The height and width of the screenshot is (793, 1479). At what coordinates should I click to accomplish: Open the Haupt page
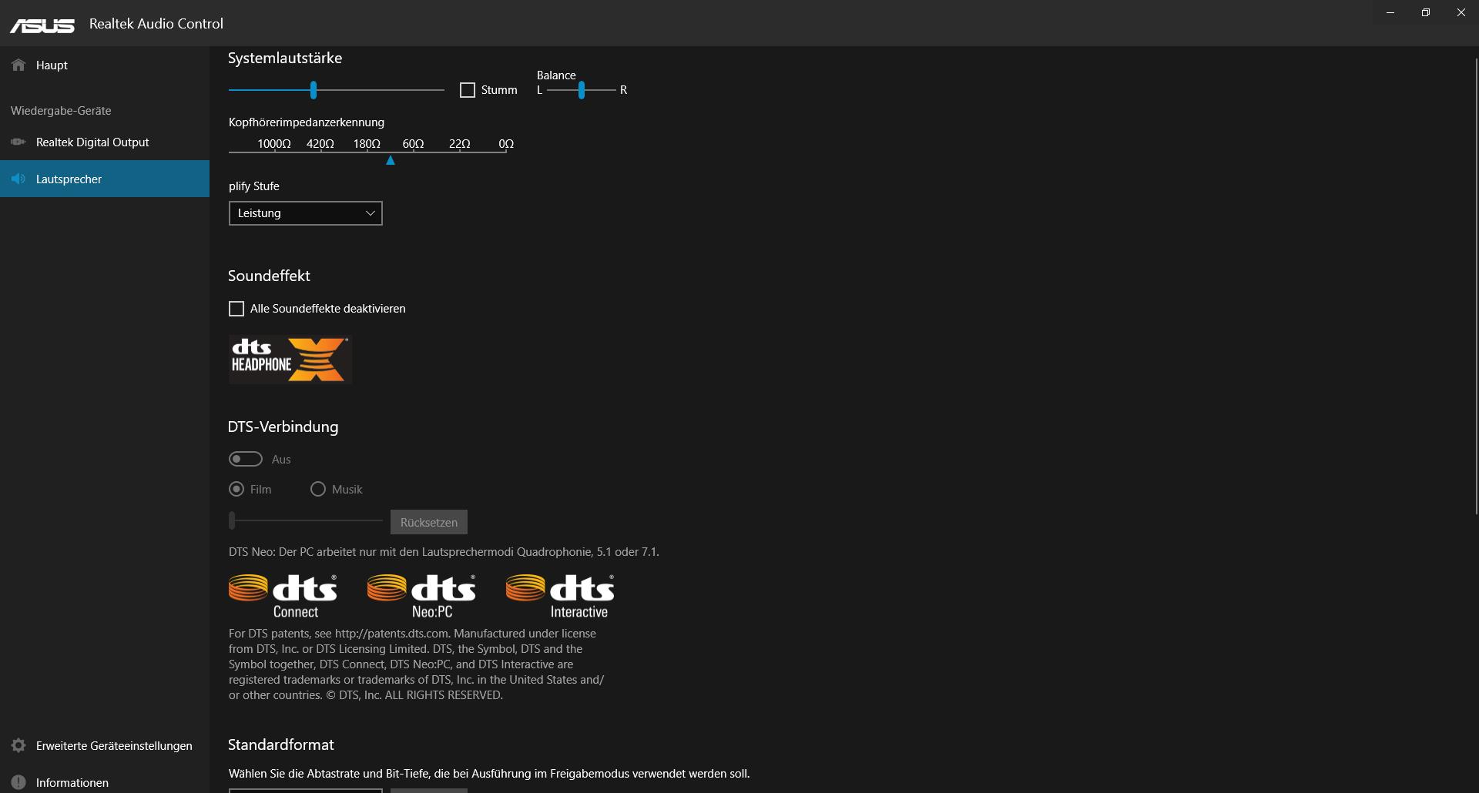(105, 65)
